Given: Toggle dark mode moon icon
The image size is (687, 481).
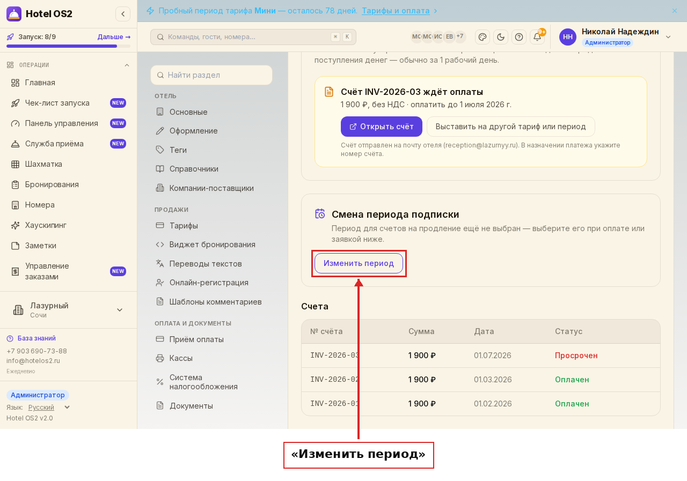Looking at the screenshot, I should tap(501, 37).
